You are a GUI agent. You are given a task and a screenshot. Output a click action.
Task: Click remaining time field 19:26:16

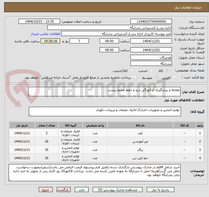click(x=50, y=41)
